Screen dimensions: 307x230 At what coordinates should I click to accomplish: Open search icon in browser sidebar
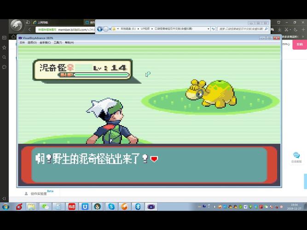pyautogui.click(x=4, y=57)
